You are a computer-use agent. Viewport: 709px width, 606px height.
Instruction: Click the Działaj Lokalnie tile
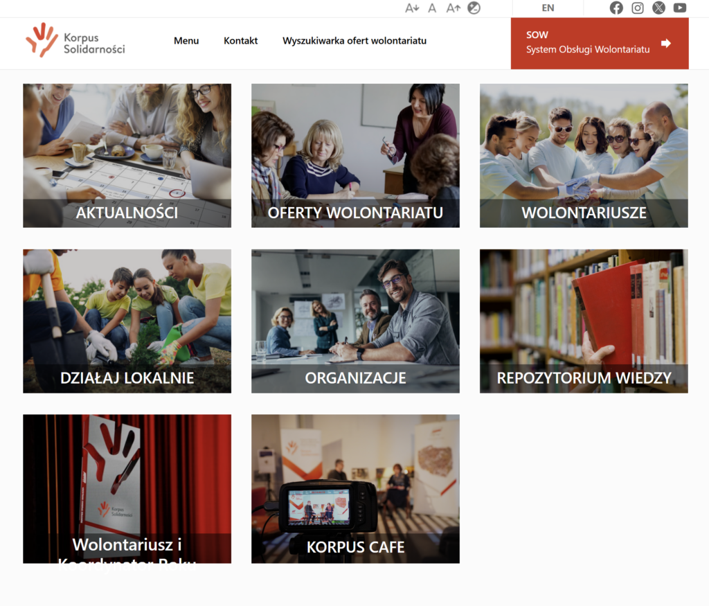[x=127, y=321]
